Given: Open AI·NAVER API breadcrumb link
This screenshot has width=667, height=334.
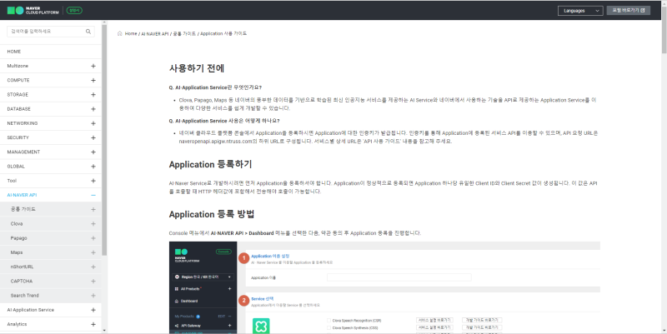Looking at the screenshot, I should 155,33.
